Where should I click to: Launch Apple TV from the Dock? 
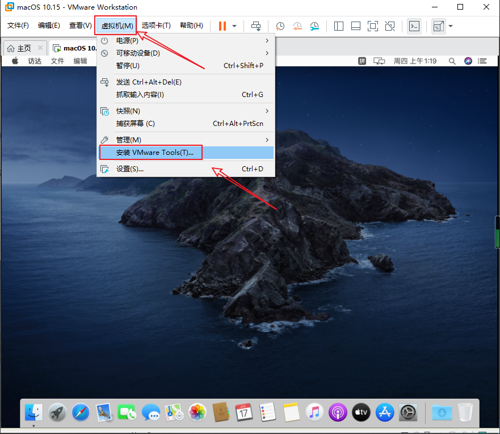[x=361, y=412]
